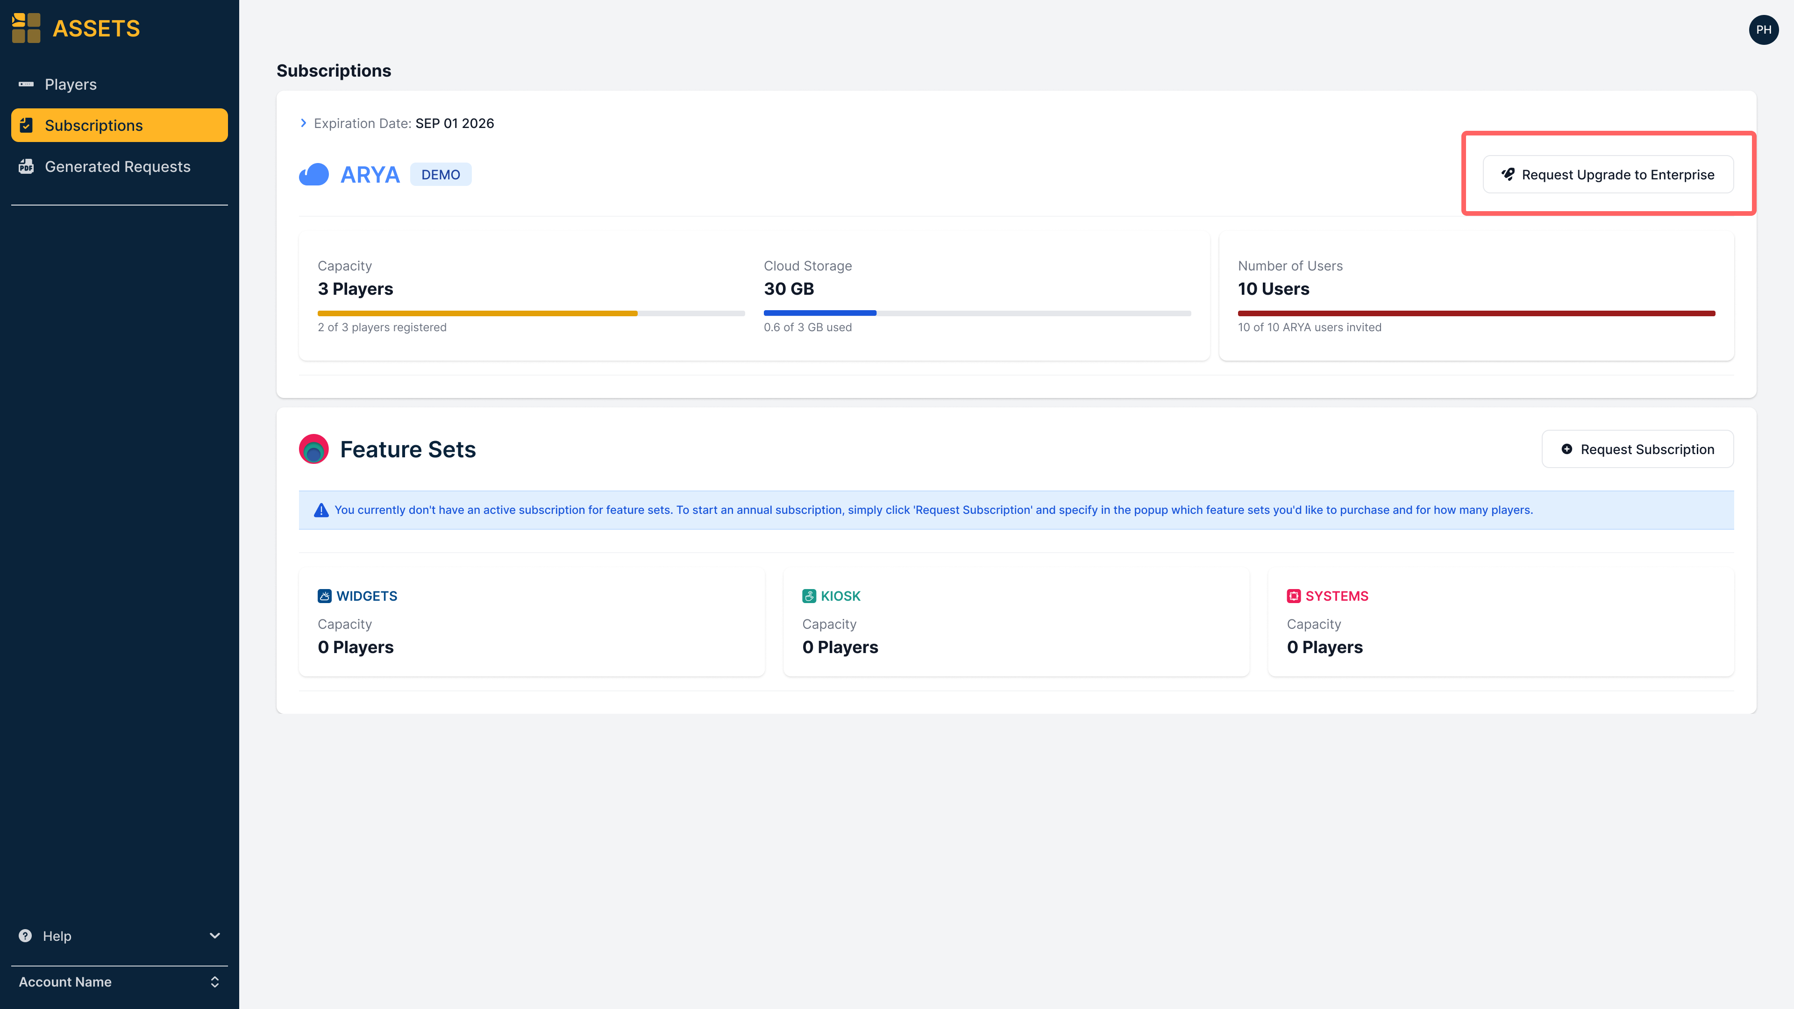
Task: Click the cloud storage usage bar
Action: point(977,313)
